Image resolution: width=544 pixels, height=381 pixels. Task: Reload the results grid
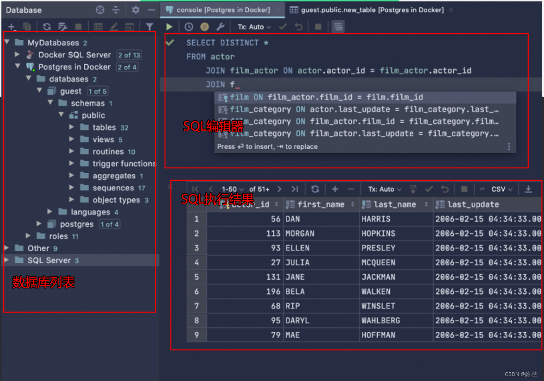click(315, 189)
